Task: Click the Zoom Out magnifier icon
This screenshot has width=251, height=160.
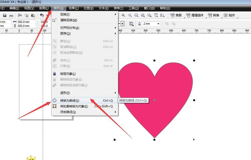Action: [130, 15]
